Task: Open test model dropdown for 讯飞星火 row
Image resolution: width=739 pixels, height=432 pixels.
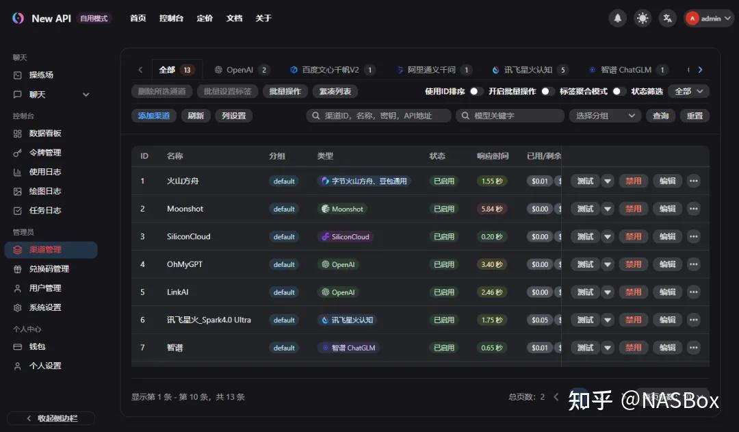Action: point(608,320)
